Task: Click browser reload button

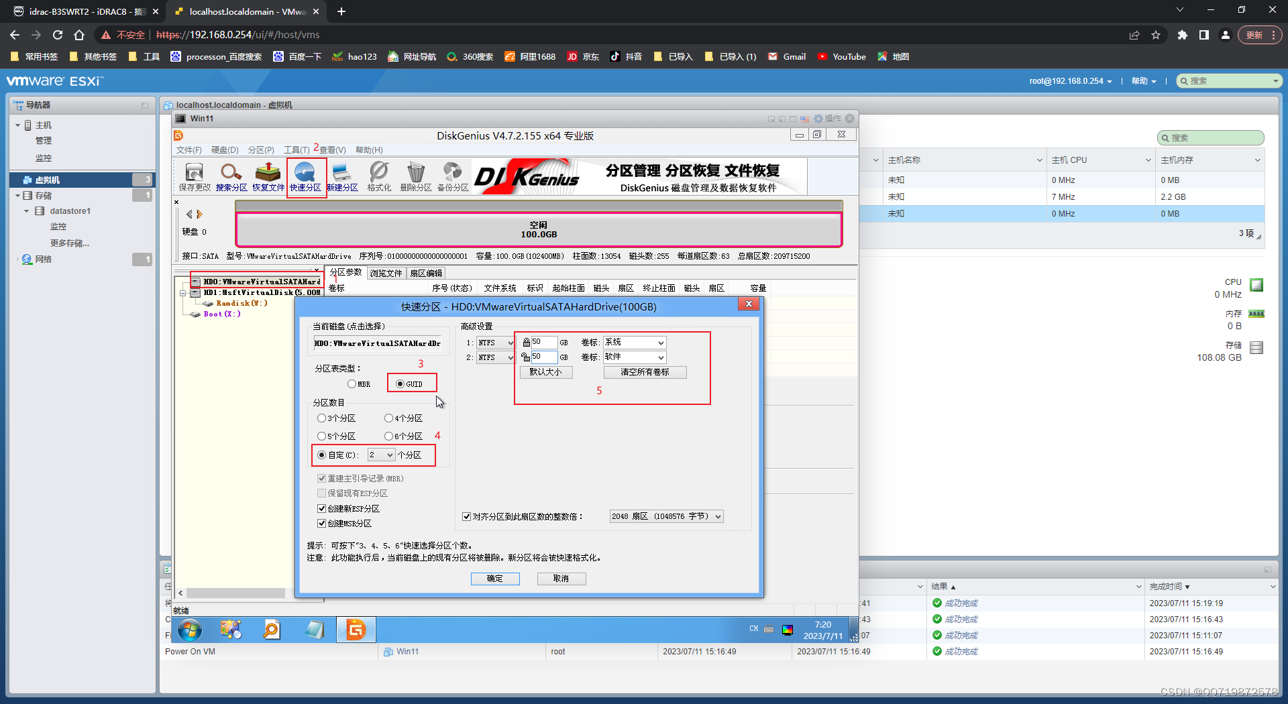Action: pyautogui.click(x=58, y=35)
